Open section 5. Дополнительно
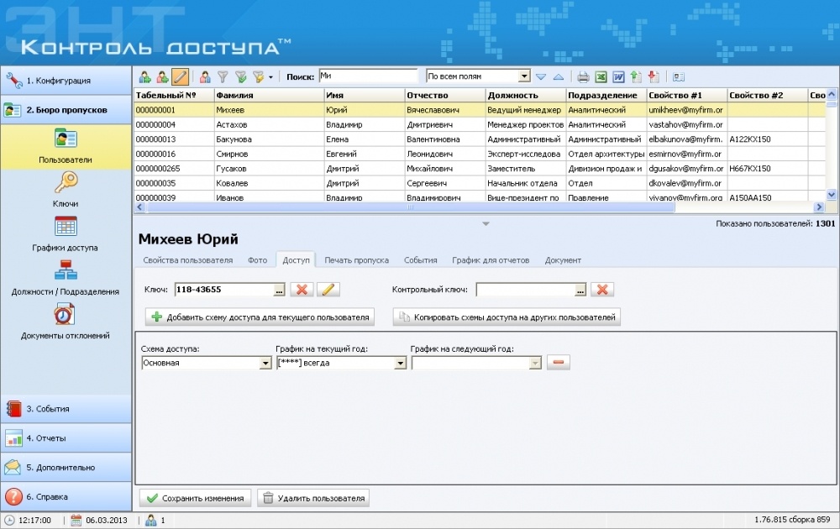Image resolution: width=840 pixels, height=529 pixels. click(66, 468)
